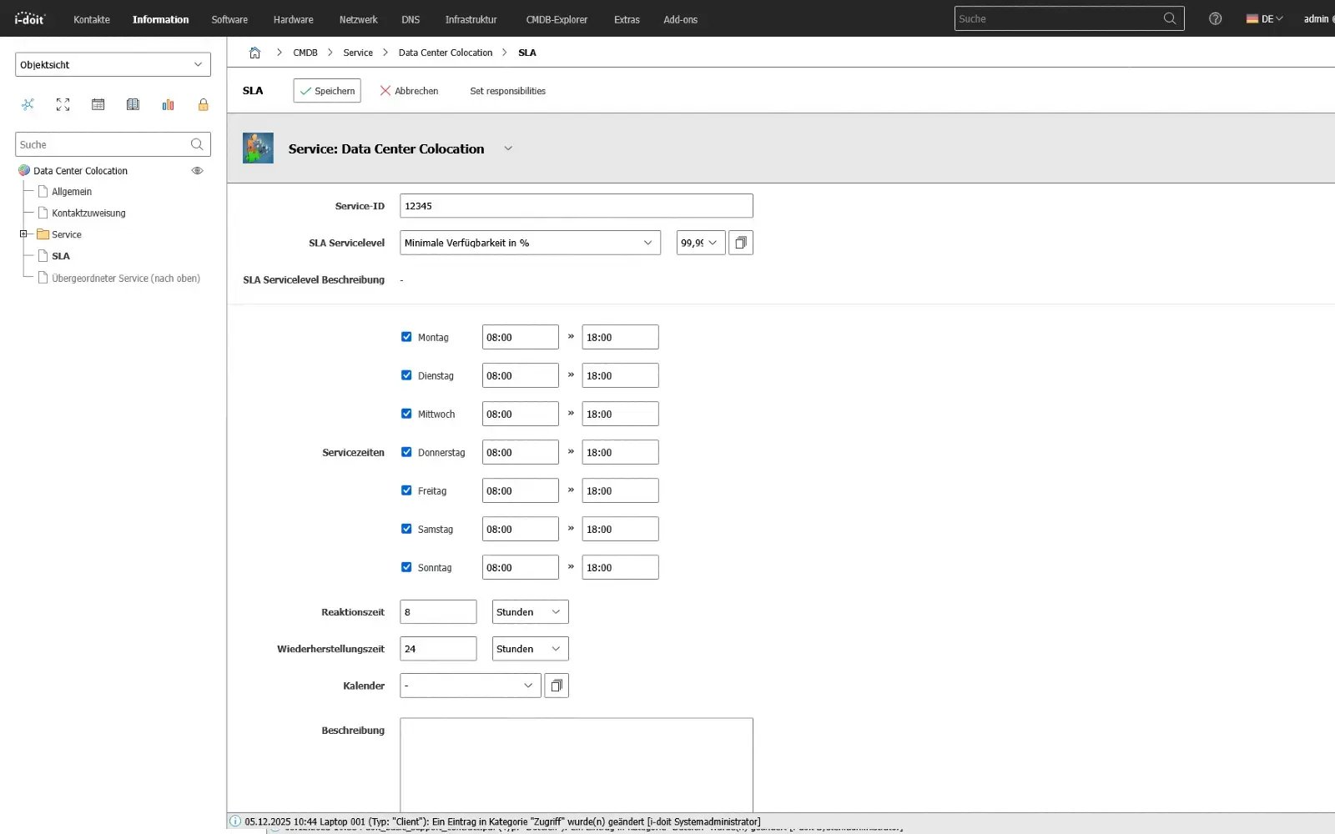Click the Set responsibilities link
This screenshot has width=1335, height=834.
[507, 91]
